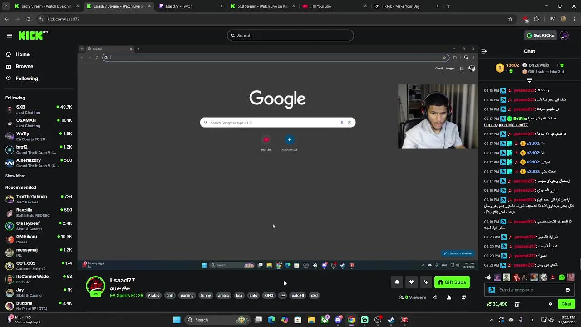This screenshot has height=327, width=581.
Task: Switch to Lsaad77 Twitch browser tab
Action: tap(191, 6)
